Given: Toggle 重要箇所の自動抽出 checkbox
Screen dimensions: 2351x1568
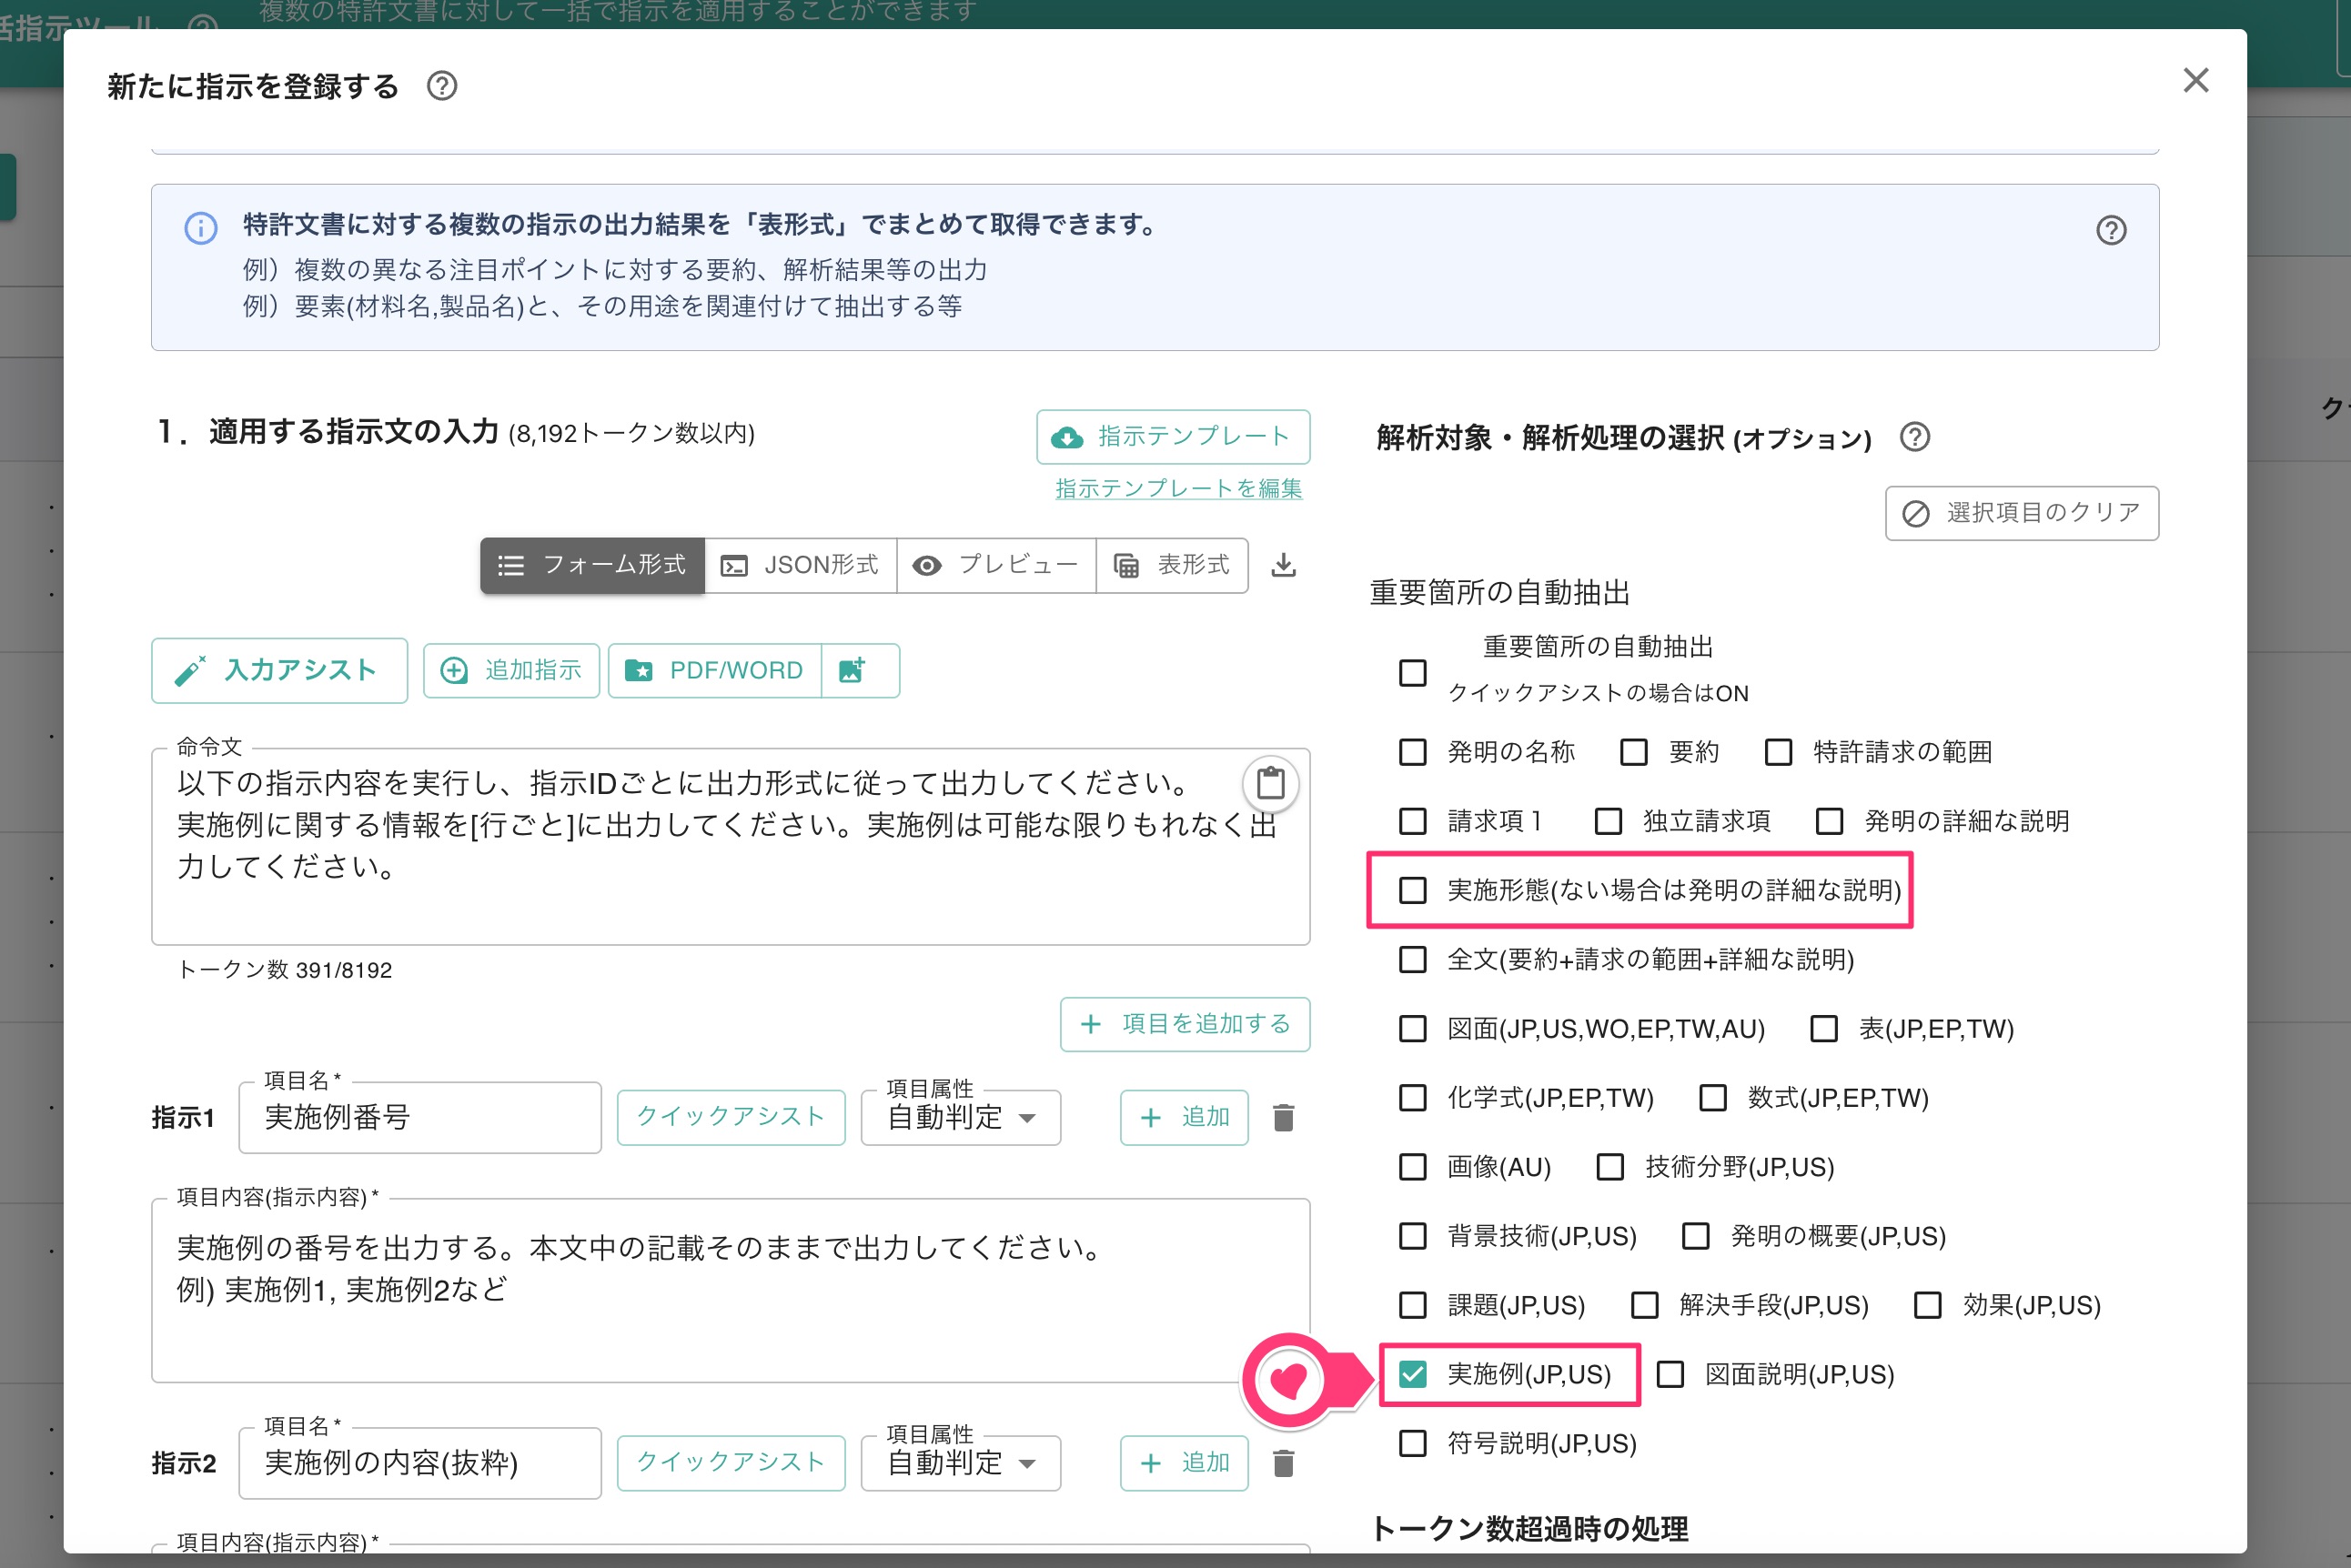Looking at the screenshot, I should 1411,673.
